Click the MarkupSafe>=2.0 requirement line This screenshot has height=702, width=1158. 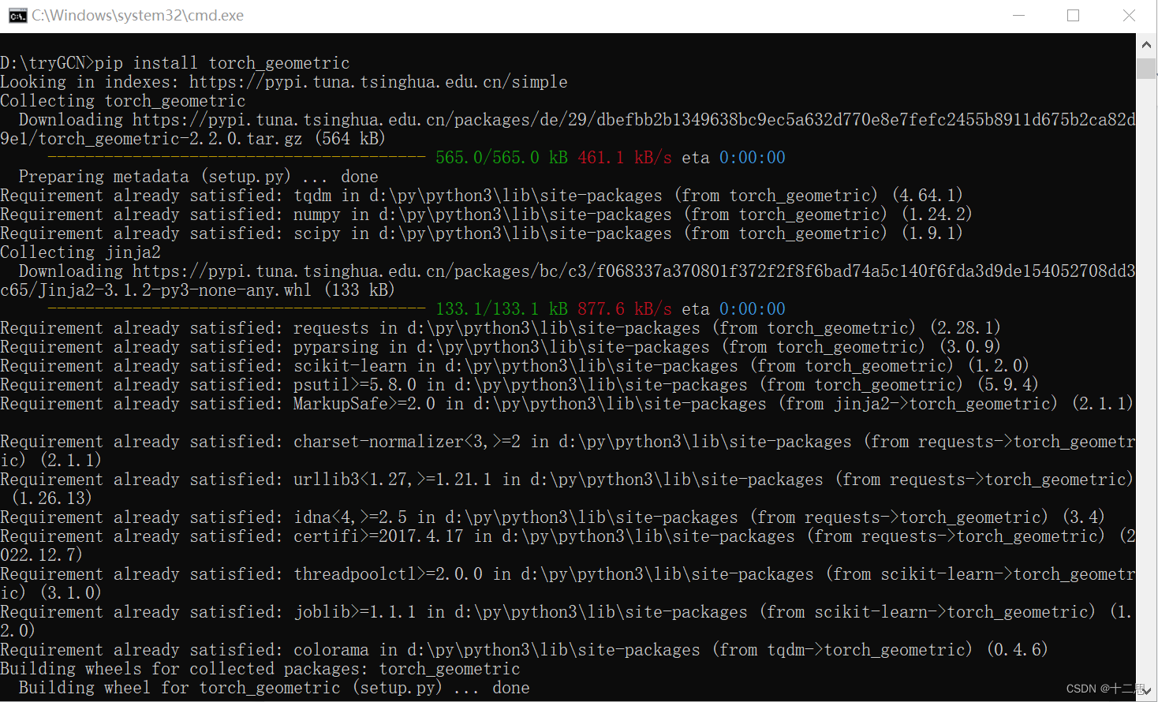pyautogui.click(x=566, y=404)
